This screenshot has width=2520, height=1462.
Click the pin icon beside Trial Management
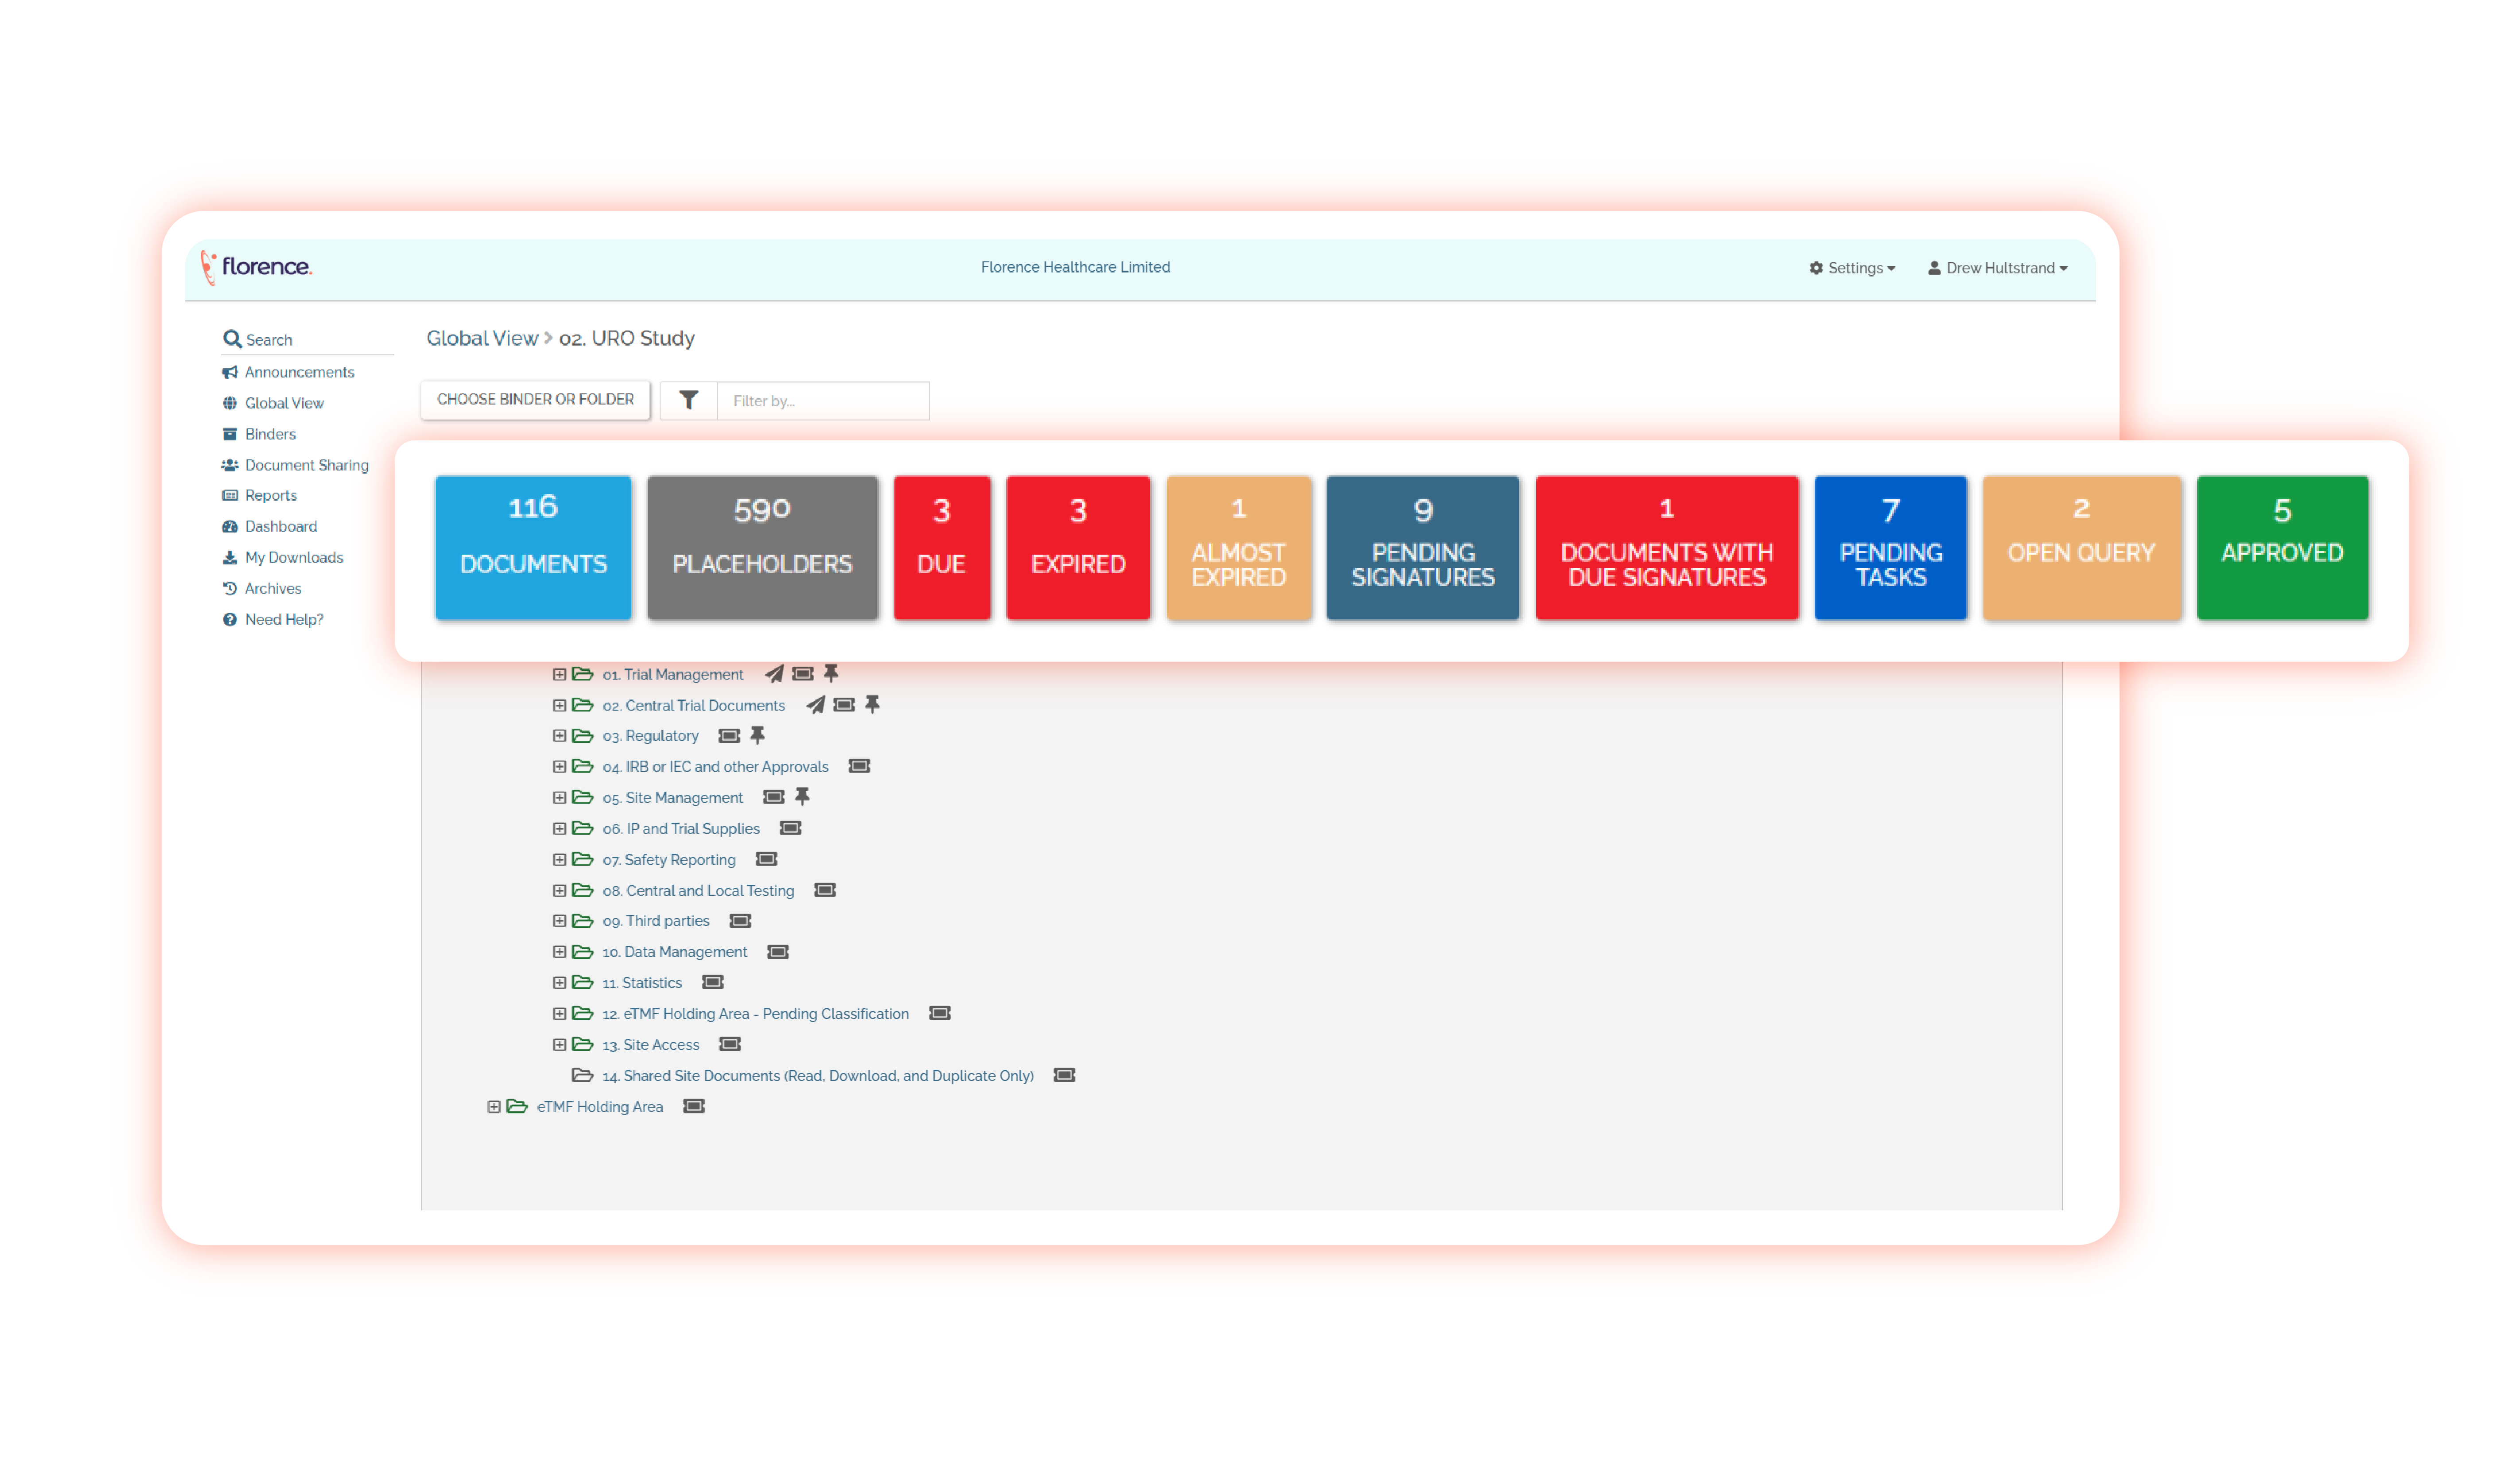pos(831,674)
